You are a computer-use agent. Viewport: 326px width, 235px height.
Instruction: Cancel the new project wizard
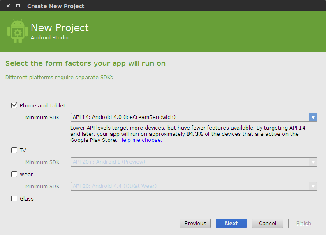[x=268, y=224]
